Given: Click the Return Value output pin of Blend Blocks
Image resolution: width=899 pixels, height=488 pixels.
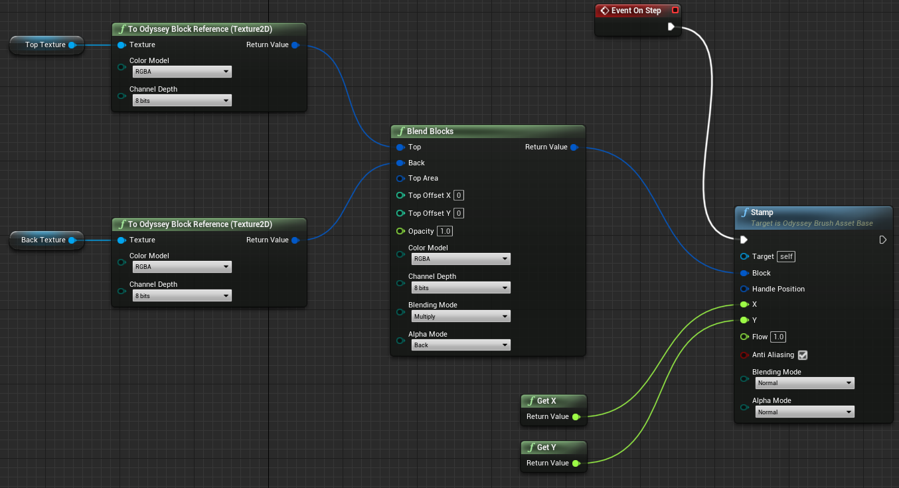Looking at the screenshot, I should [x=575, y=147].
